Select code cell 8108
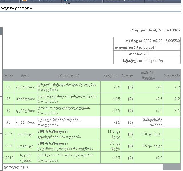This screenshot has width=183, height=171. pyautogui.click(x=8, y=146)
